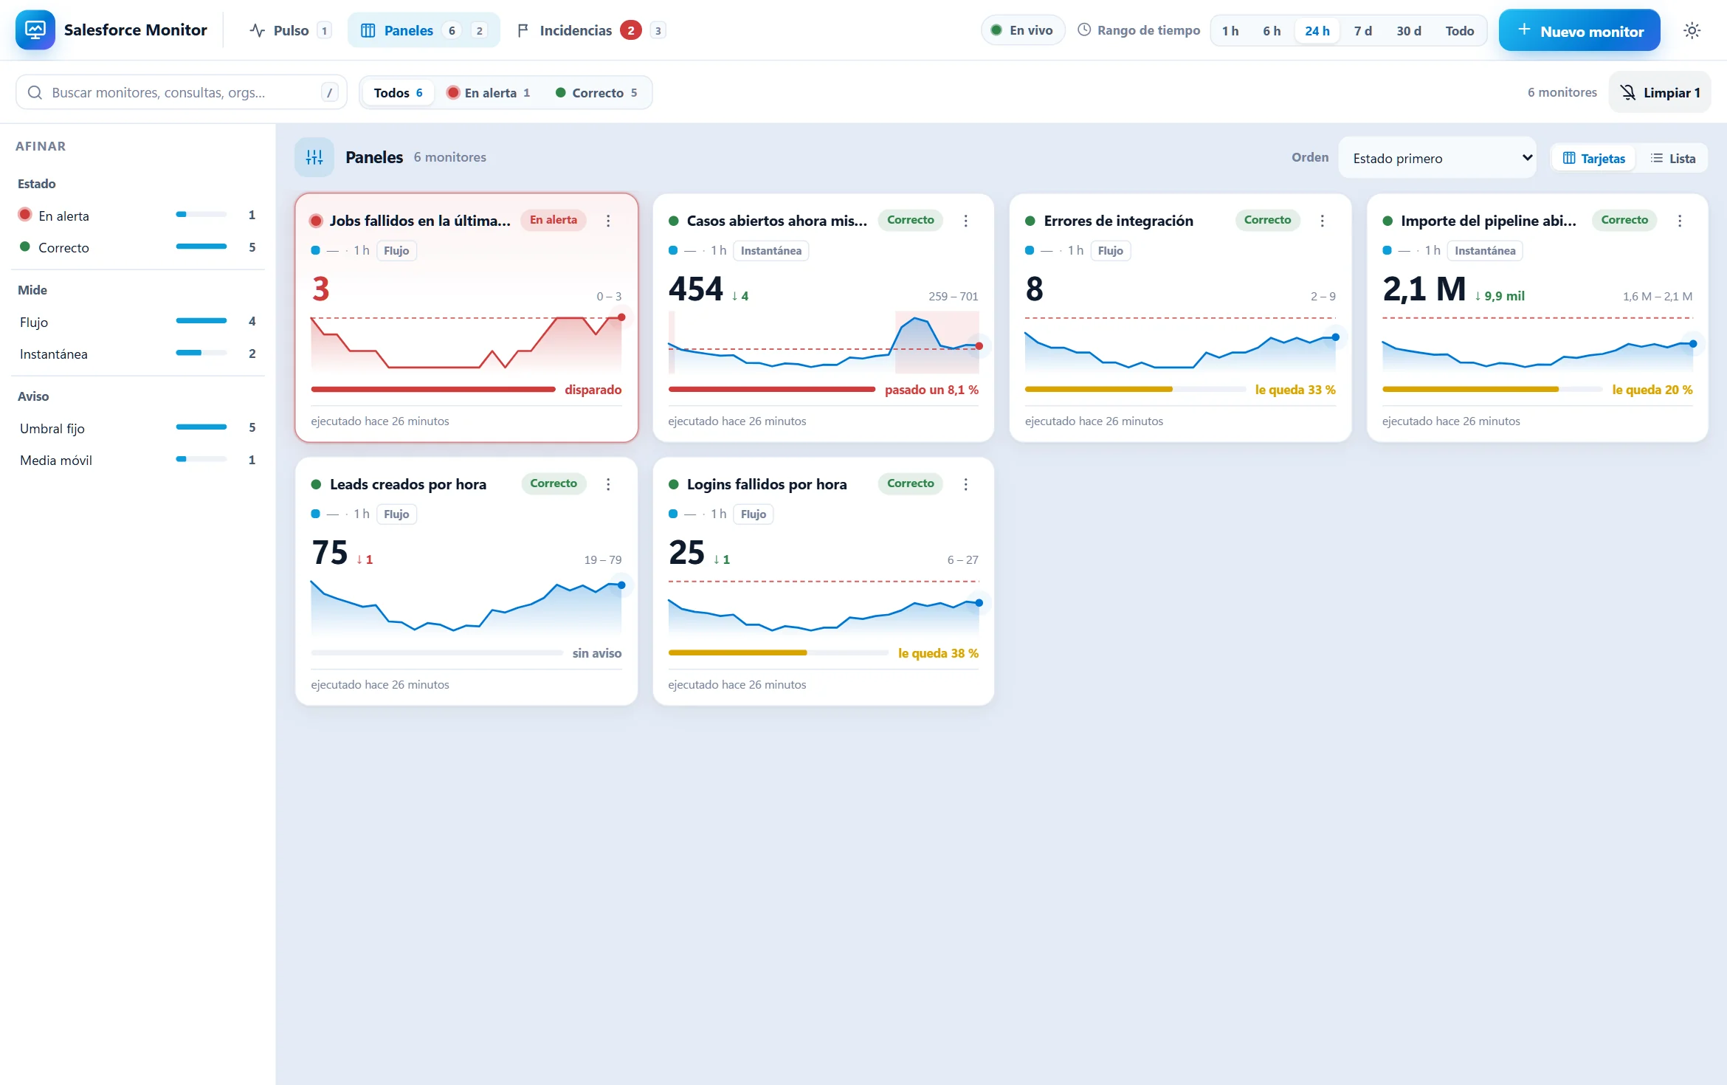Focus the Buscar monitores search field
The image size is (1727, 1085).
click(x=181, y=92)
